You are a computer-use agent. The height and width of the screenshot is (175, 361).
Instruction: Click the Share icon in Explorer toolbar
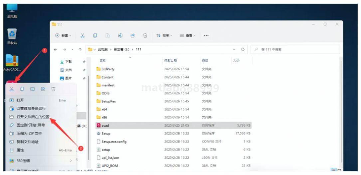tap(133, 35)
